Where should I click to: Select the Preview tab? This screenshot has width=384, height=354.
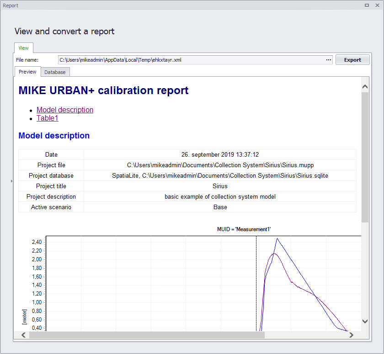[27, 72]
